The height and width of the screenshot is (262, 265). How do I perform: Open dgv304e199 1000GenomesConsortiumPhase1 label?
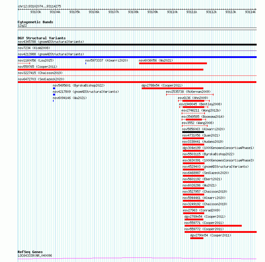(218, 148)
